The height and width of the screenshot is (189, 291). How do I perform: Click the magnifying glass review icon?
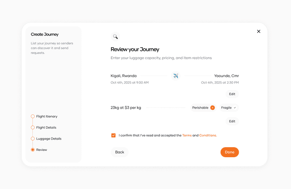pyautogui.click(x=115, y=37)
